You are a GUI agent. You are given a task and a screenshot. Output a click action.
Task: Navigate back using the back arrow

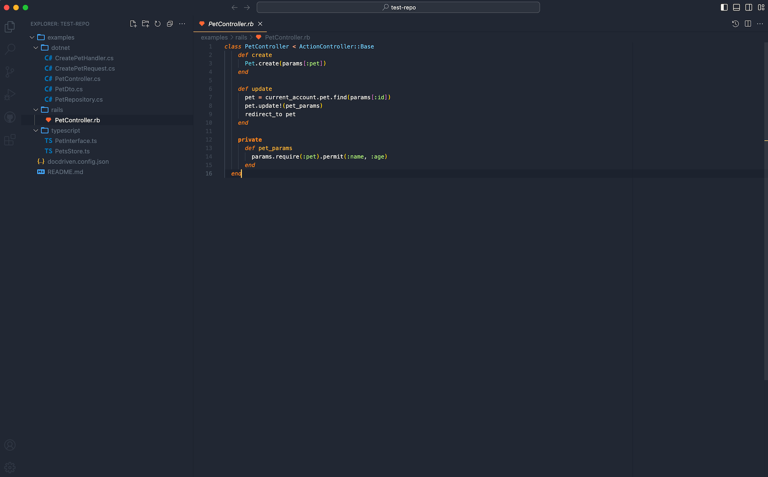pos(234,7)
